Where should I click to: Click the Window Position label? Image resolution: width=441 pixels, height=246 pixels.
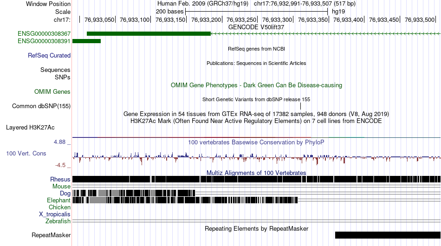[x=48, y=4]
